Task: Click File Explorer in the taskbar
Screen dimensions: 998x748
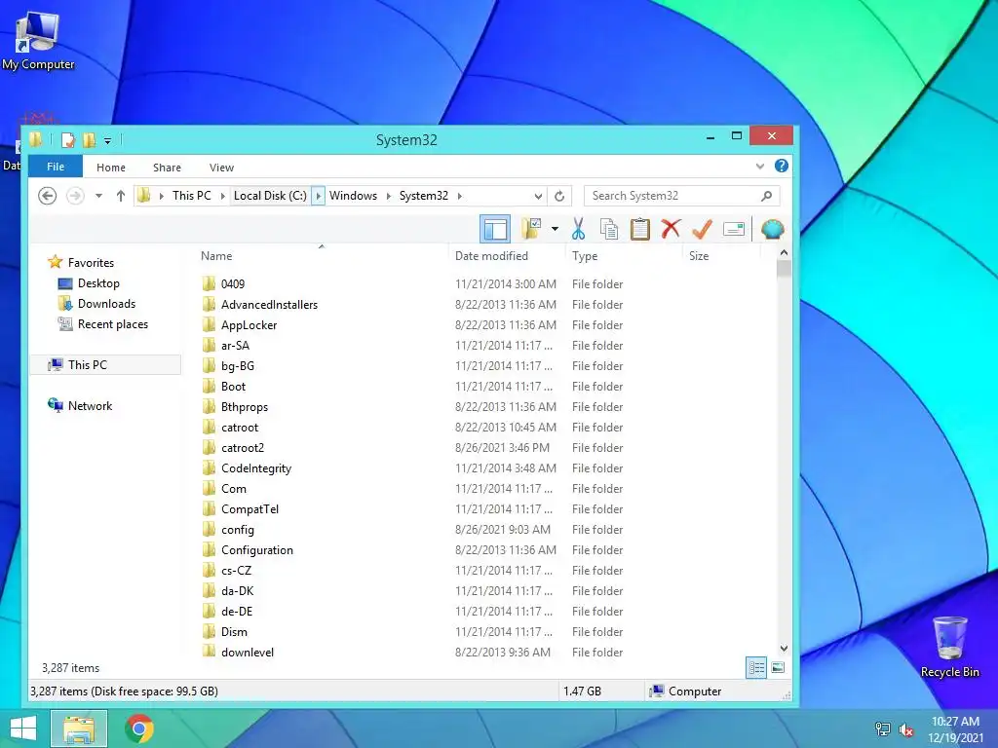Action: (x=78, y=729)
